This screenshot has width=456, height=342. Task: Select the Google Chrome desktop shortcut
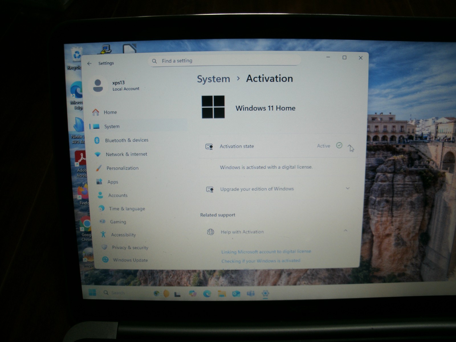(x=85, y=229)
